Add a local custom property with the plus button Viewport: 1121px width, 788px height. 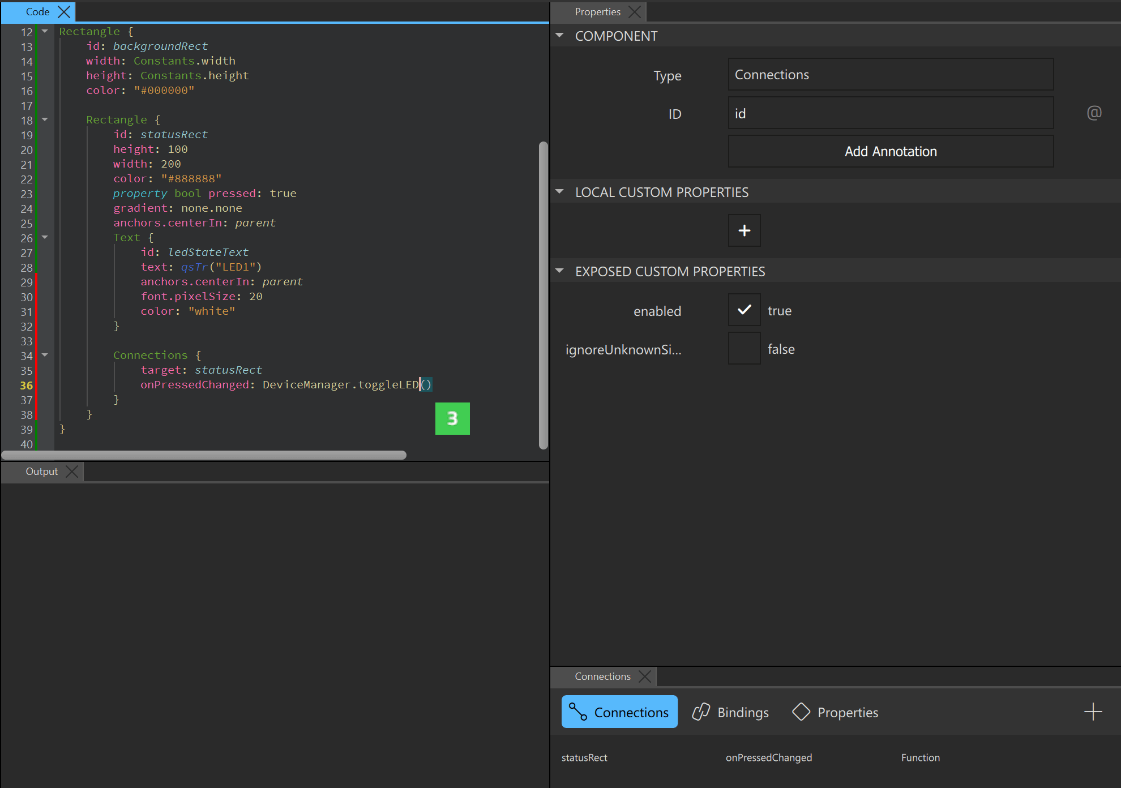click(x=744, y=230)
